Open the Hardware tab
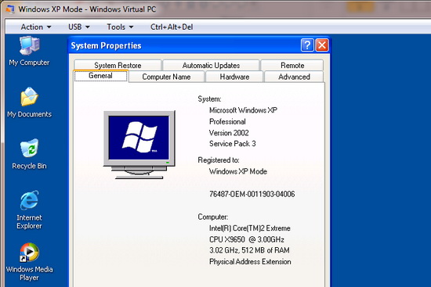 (234, 77)
